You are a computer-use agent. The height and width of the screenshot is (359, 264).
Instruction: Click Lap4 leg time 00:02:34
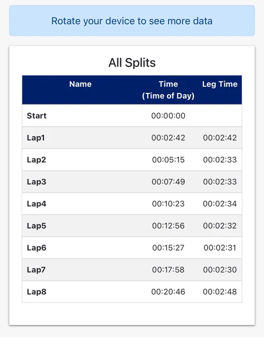(x=220, y=204)
